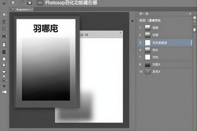The image size is (197, 131).
Task: Select the gradient thumbnail in row 1
Action: point(147,28)
